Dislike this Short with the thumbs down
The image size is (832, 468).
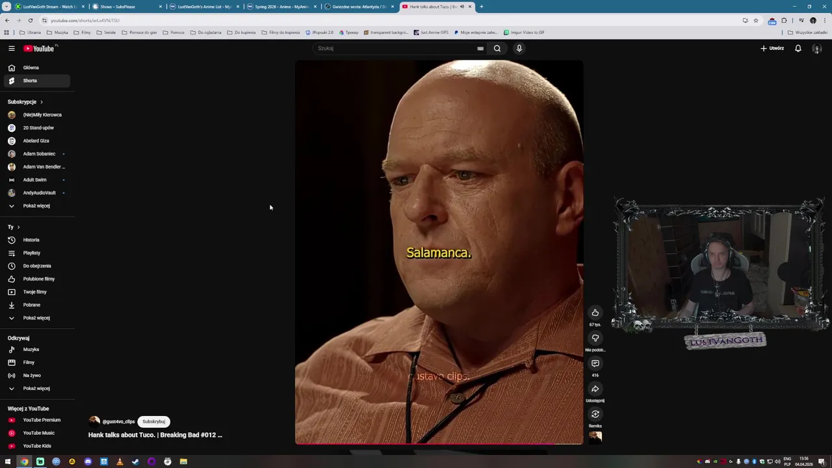pyautogui.click(x=595, y=338)
